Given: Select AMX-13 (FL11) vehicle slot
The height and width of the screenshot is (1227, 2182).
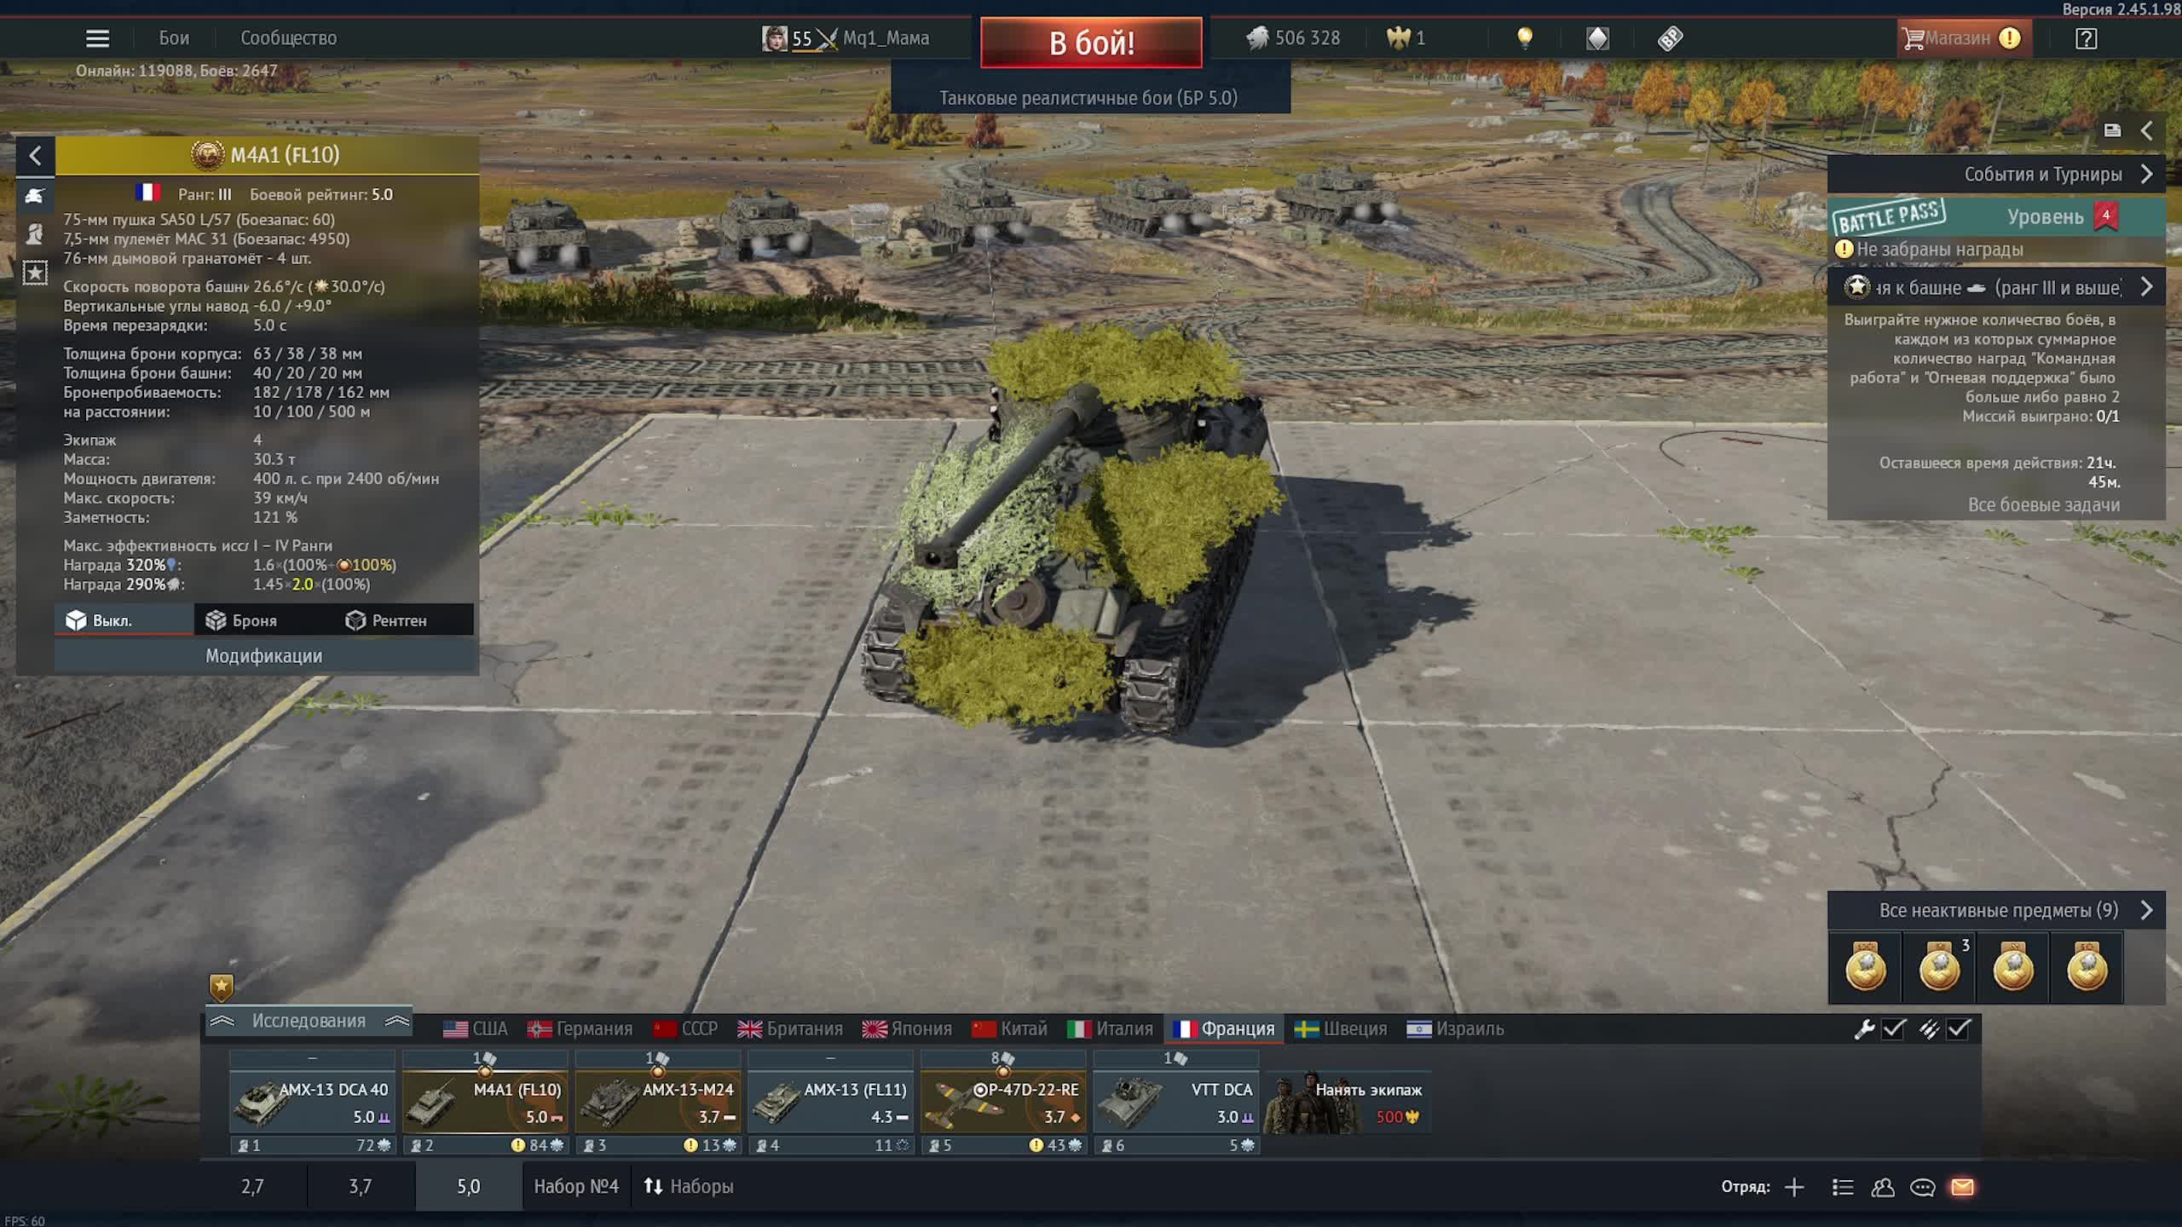Looking at the screenshot, I should (x=830, y=1102).
